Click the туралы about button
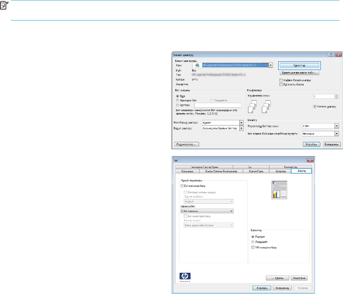 point(277,278)
